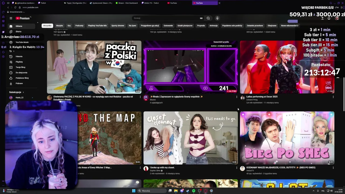Click the Szukaj search field

tap(166, 18)
